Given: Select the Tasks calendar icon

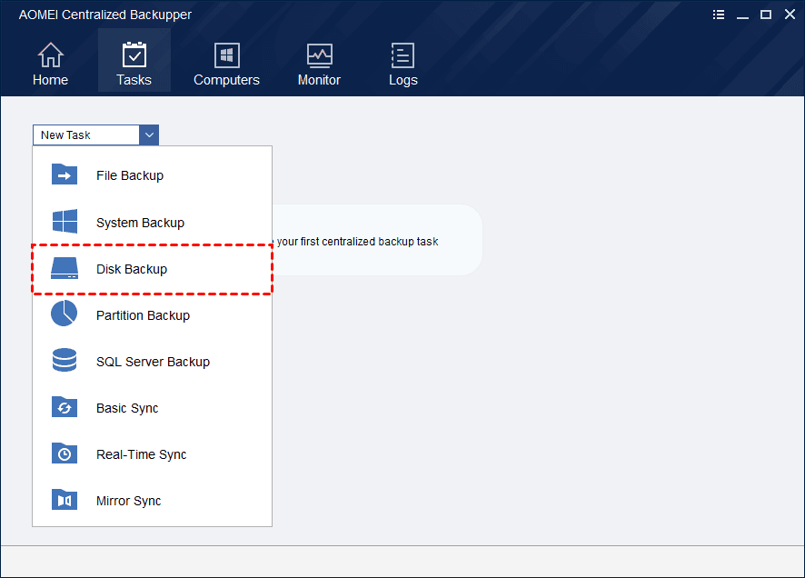Looking at the screenshot, I should click(134, 55).
